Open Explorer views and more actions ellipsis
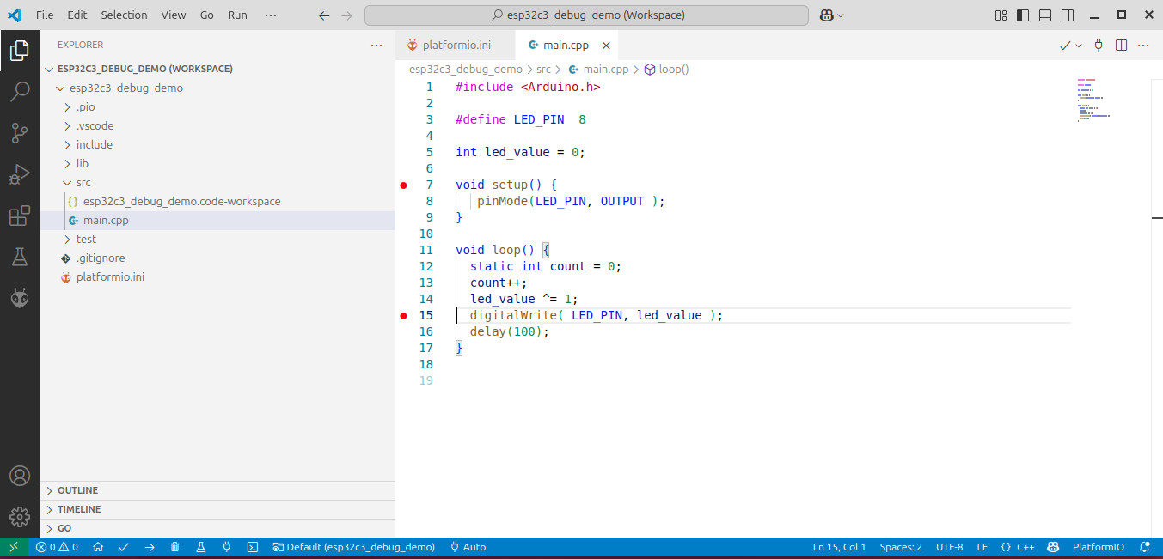 [x=376, y=45]
